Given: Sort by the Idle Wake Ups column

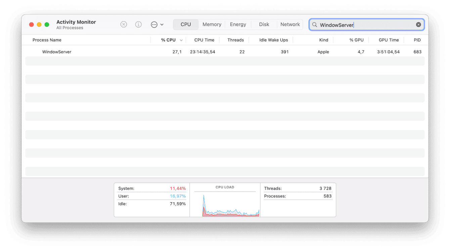Looking at the screenshot, I should [x=274, y=40].
